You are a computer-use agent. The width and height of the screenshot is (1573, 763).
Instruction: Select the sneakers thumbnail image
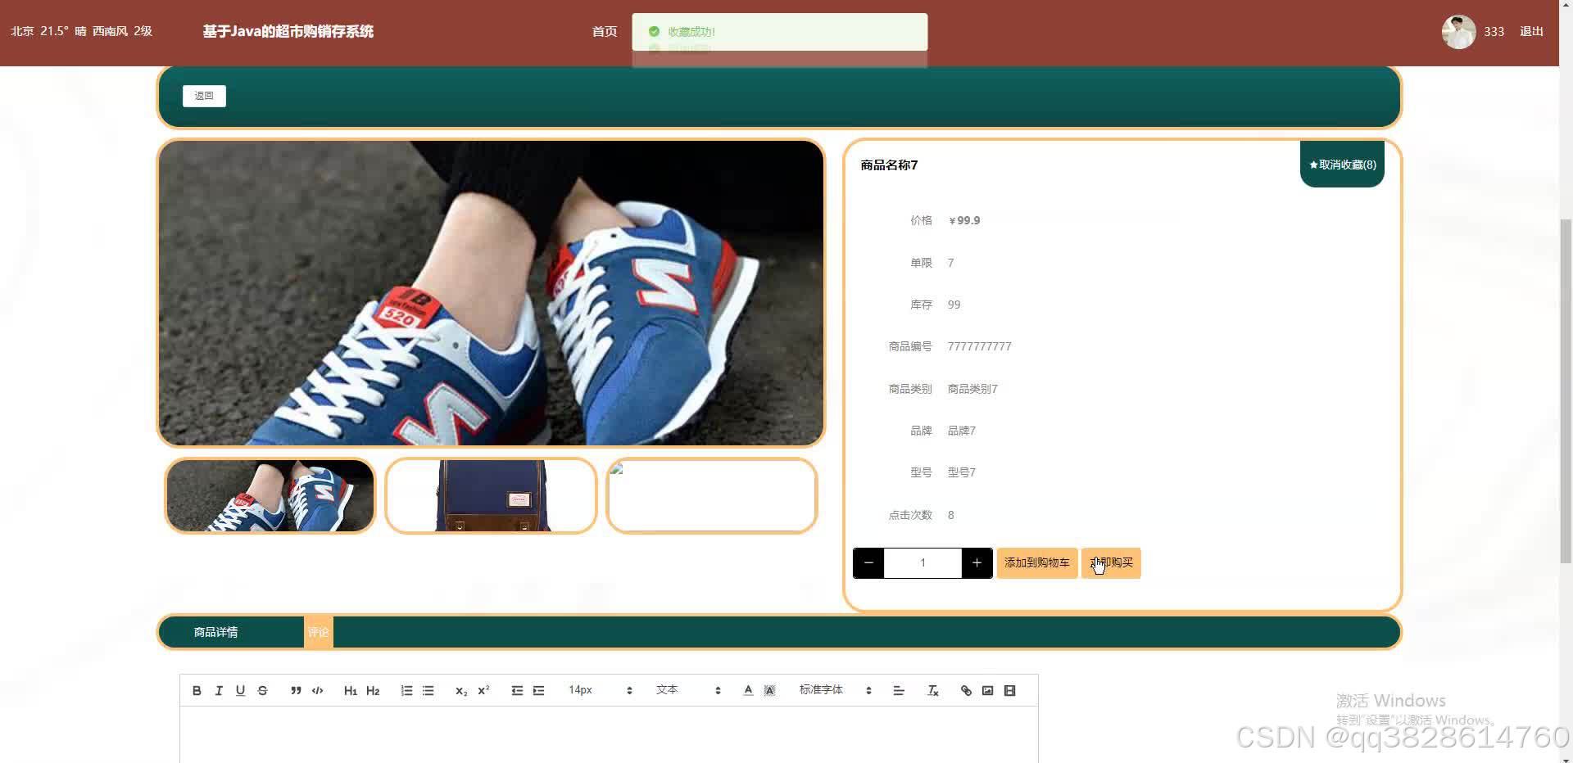(270, 496)
